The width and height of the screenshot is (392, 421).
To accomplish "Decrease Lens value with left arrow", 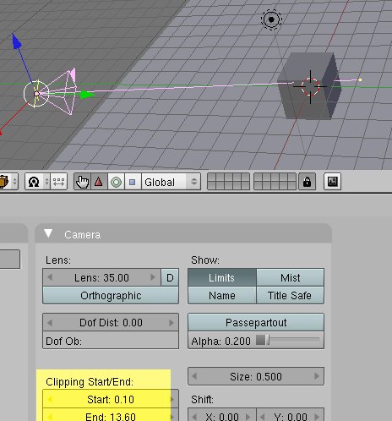I will [x=50, y=277].
